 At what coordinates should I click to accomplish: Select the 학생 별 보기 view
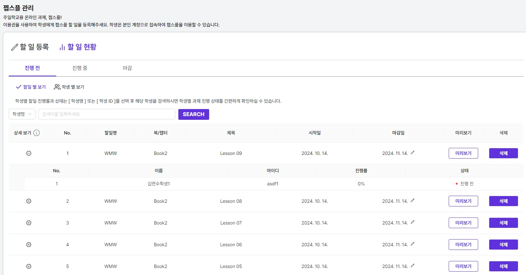tap(69, 87)
